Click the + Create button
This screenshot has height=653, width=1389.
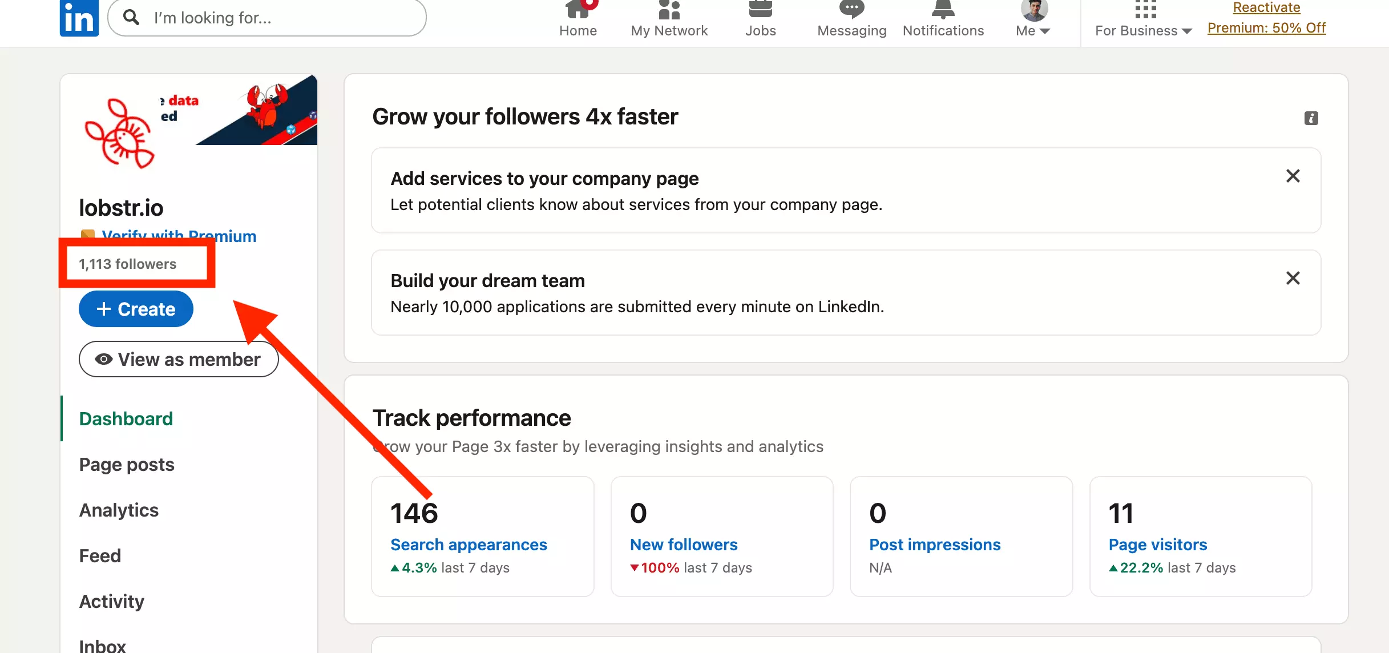136,309
